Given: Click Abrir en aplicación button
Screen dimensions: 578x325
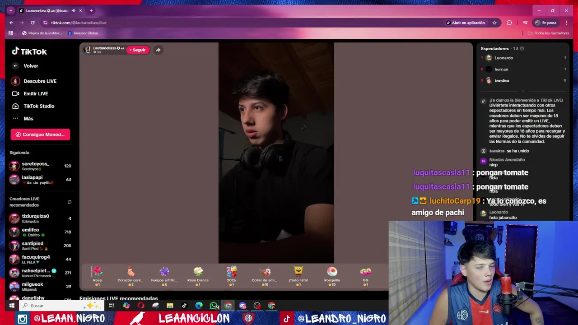Looking at the screenshot, I should pos(466,23).
